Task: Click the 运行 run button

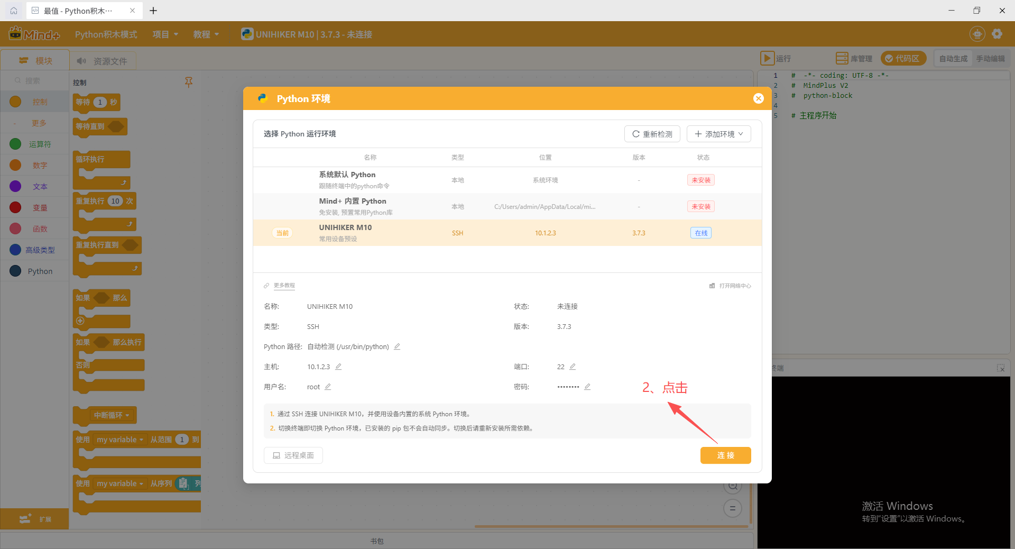Action: (x=776, y=58)
